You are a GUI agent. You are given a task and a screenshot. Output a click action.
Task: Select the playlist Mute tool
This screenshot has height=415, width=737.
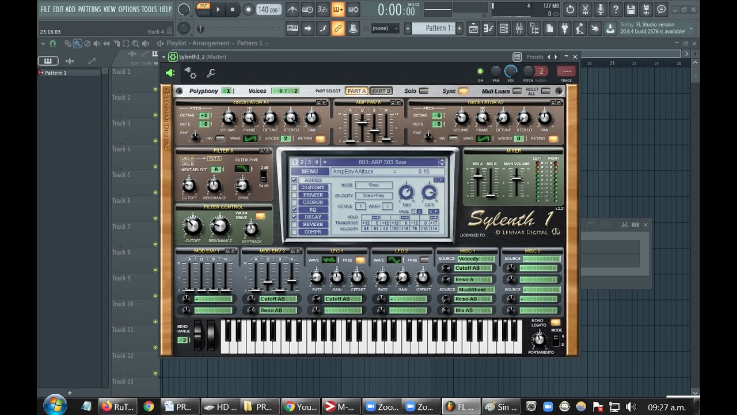click(97, 43)
